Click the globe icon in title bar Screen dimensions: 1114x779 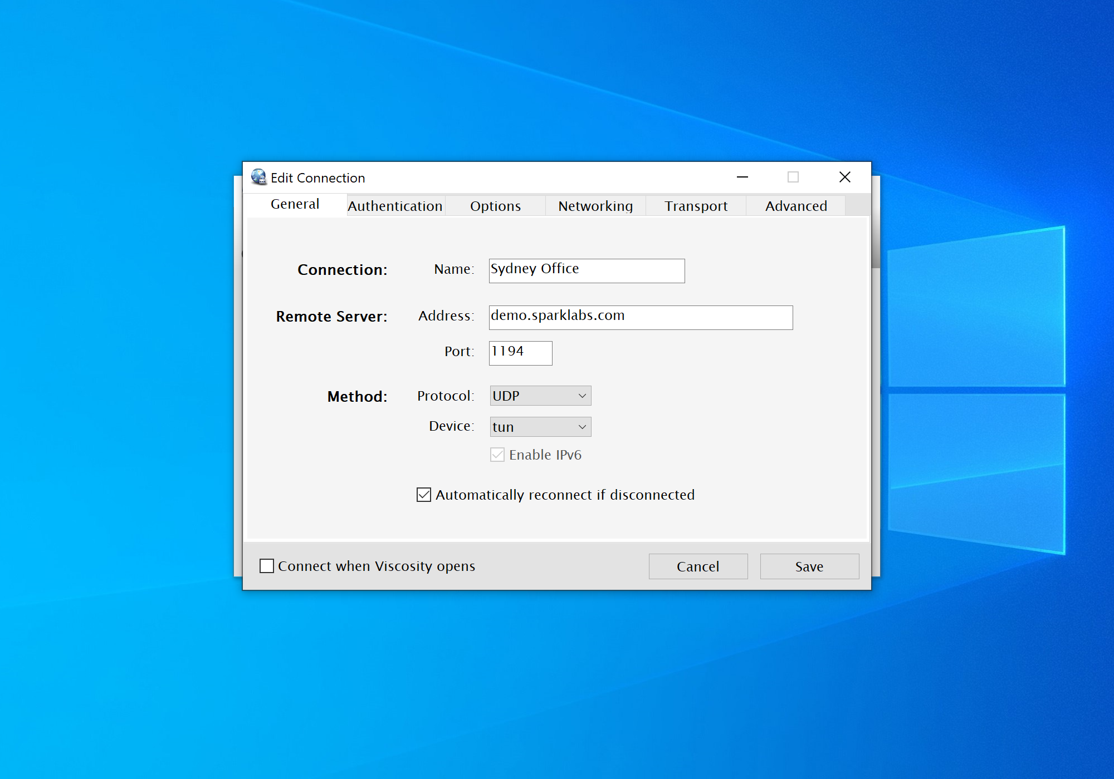256,178
